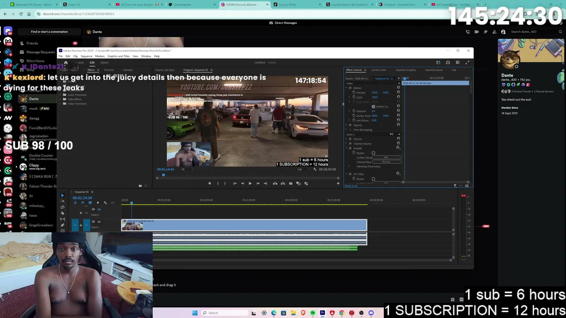Choose the Ripple Edit tool
Image resolution: width=566 pixels, height=318 pixels.
coord(62,207)
